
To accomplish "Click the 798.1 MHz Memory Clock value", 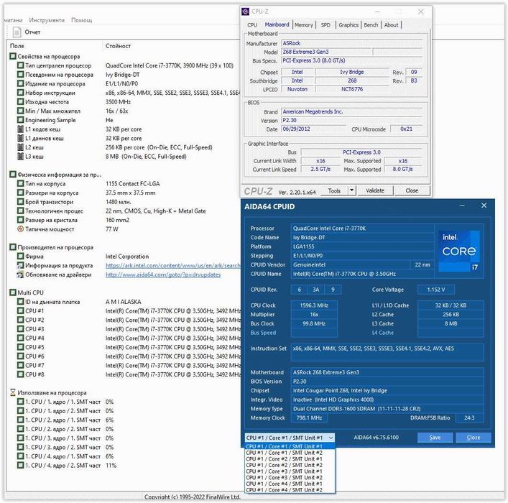I will pos(310,417).
